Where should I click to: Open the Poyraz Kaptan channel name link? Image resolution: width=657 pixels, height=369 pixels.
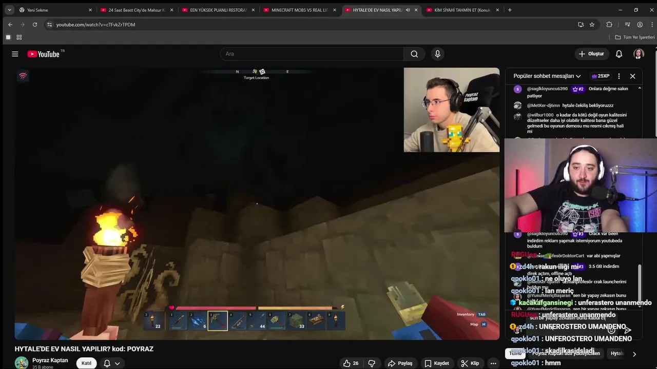[50, 360]
